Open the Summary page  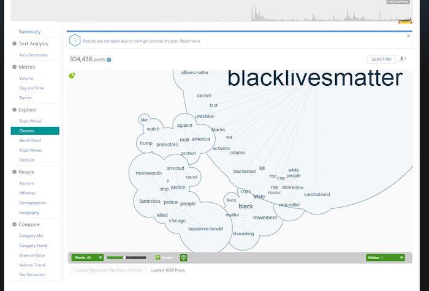29,32
